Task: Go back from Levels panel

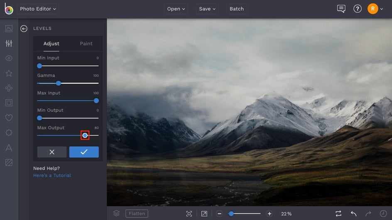Action: (x=24, y=29)
